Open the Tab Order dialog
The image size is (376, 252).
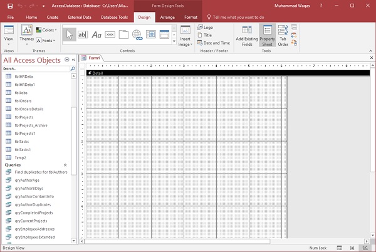tap(283, 36)
